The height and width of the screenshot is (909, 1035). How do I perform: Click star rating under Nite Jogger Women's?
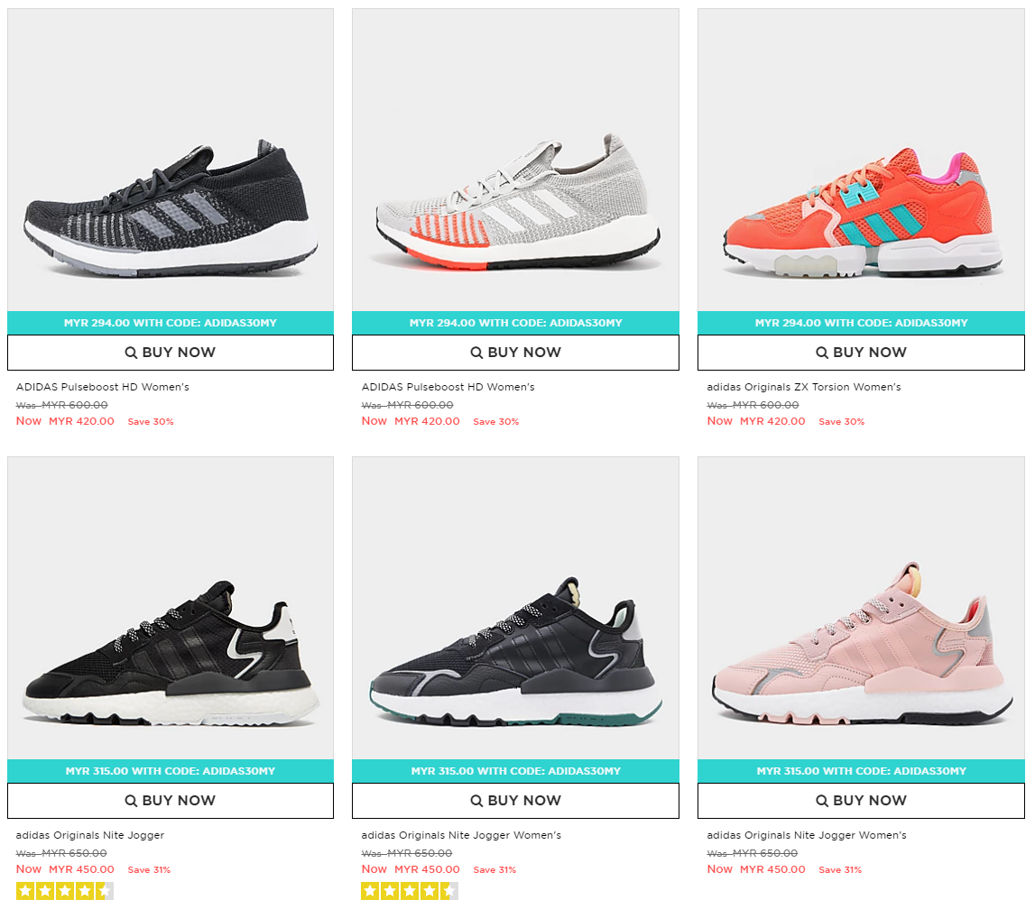(410, 891)
